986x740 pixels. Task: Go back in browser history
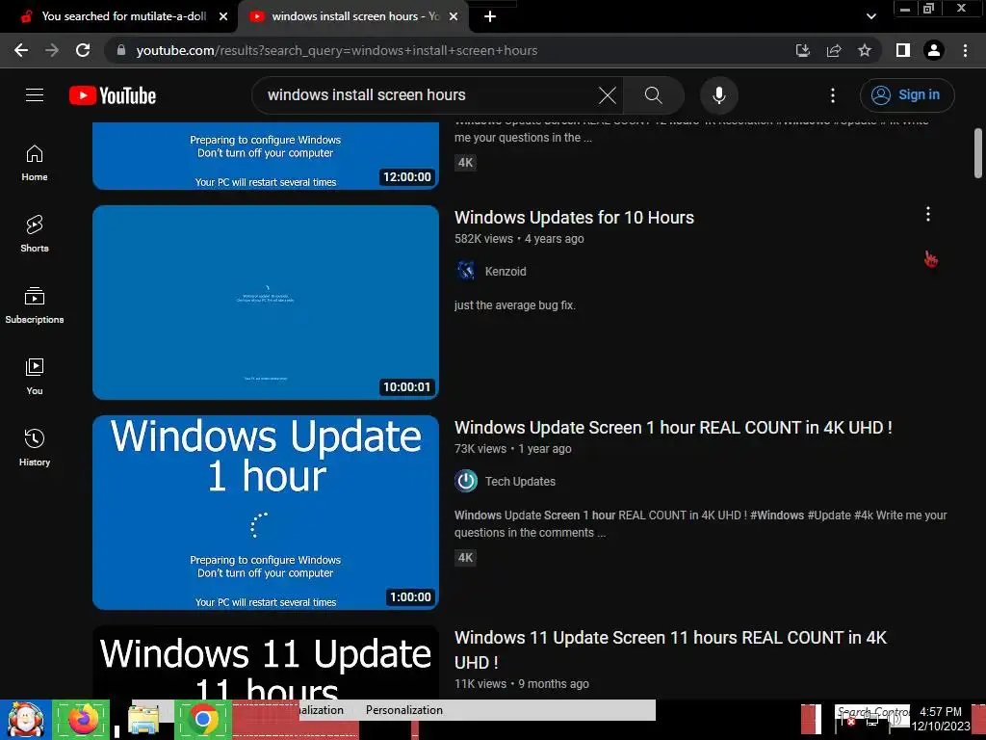(x=21, y=50)
